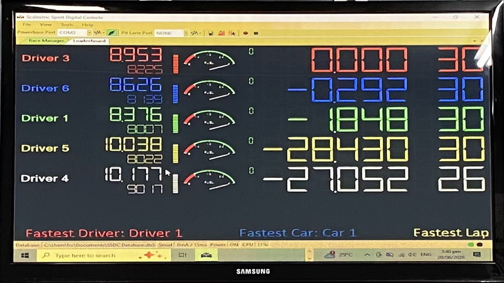
Task: Open the Help menu
Action: [88, 25]
